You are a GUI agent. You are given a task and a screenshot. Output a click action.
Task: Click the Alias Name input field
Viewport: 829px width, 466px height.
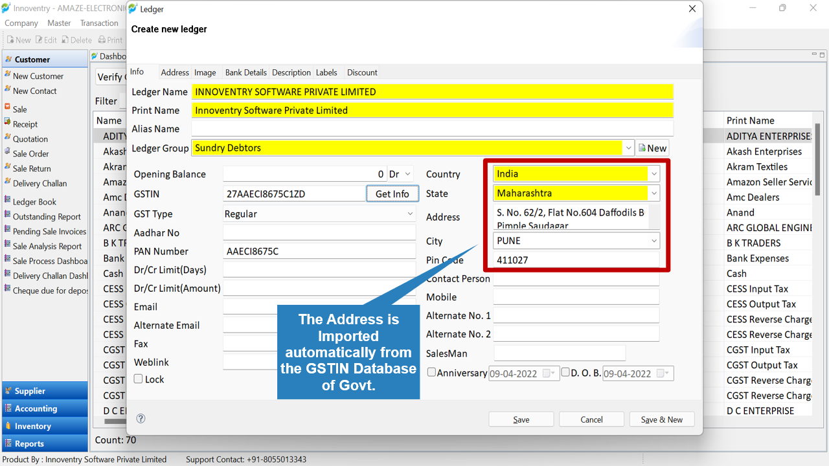pos(432,129)
